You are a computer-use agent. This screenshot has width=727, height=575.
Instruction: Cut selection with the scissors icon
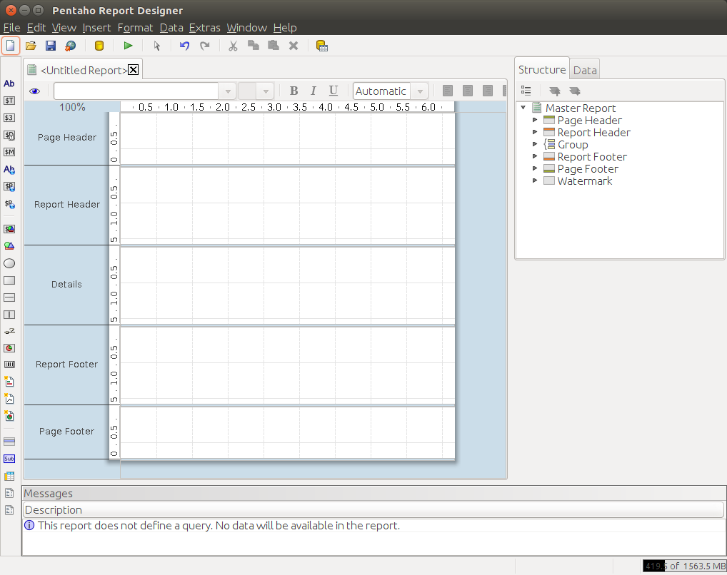tap(233, 46)
